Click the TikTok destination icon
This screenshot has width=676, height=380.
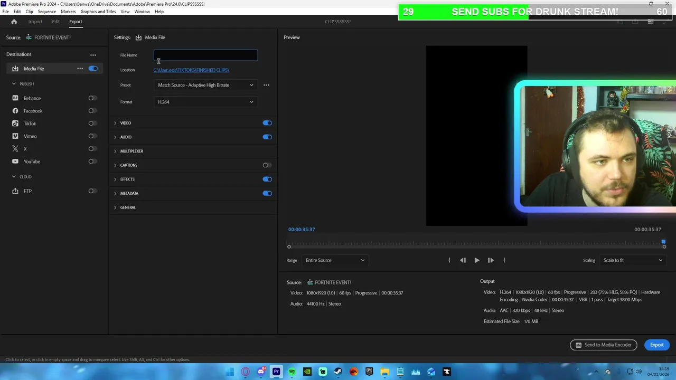pyautogui.click(x=15, y=123)
